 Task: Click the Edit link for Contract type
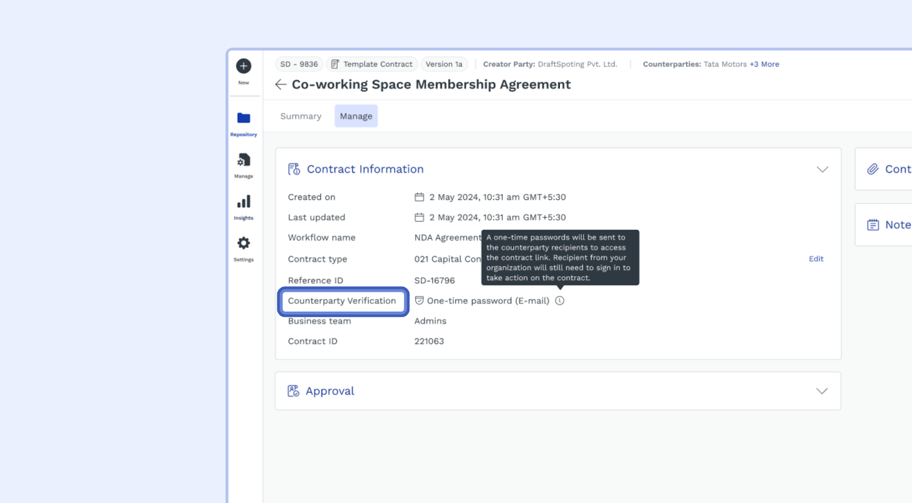point(816,259)
